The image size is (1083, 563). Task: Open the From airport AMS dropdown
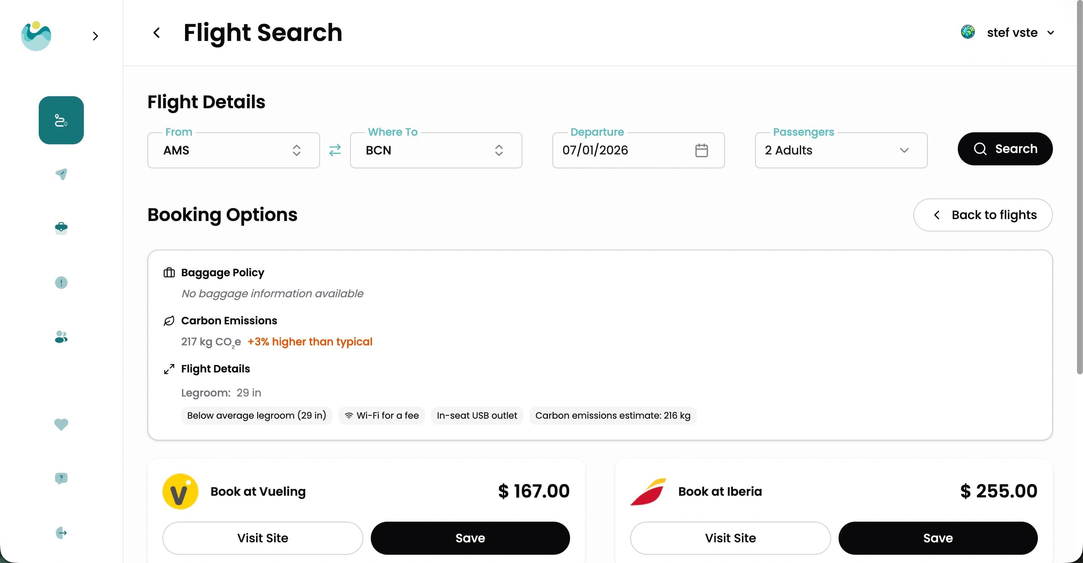pos(233,150)
